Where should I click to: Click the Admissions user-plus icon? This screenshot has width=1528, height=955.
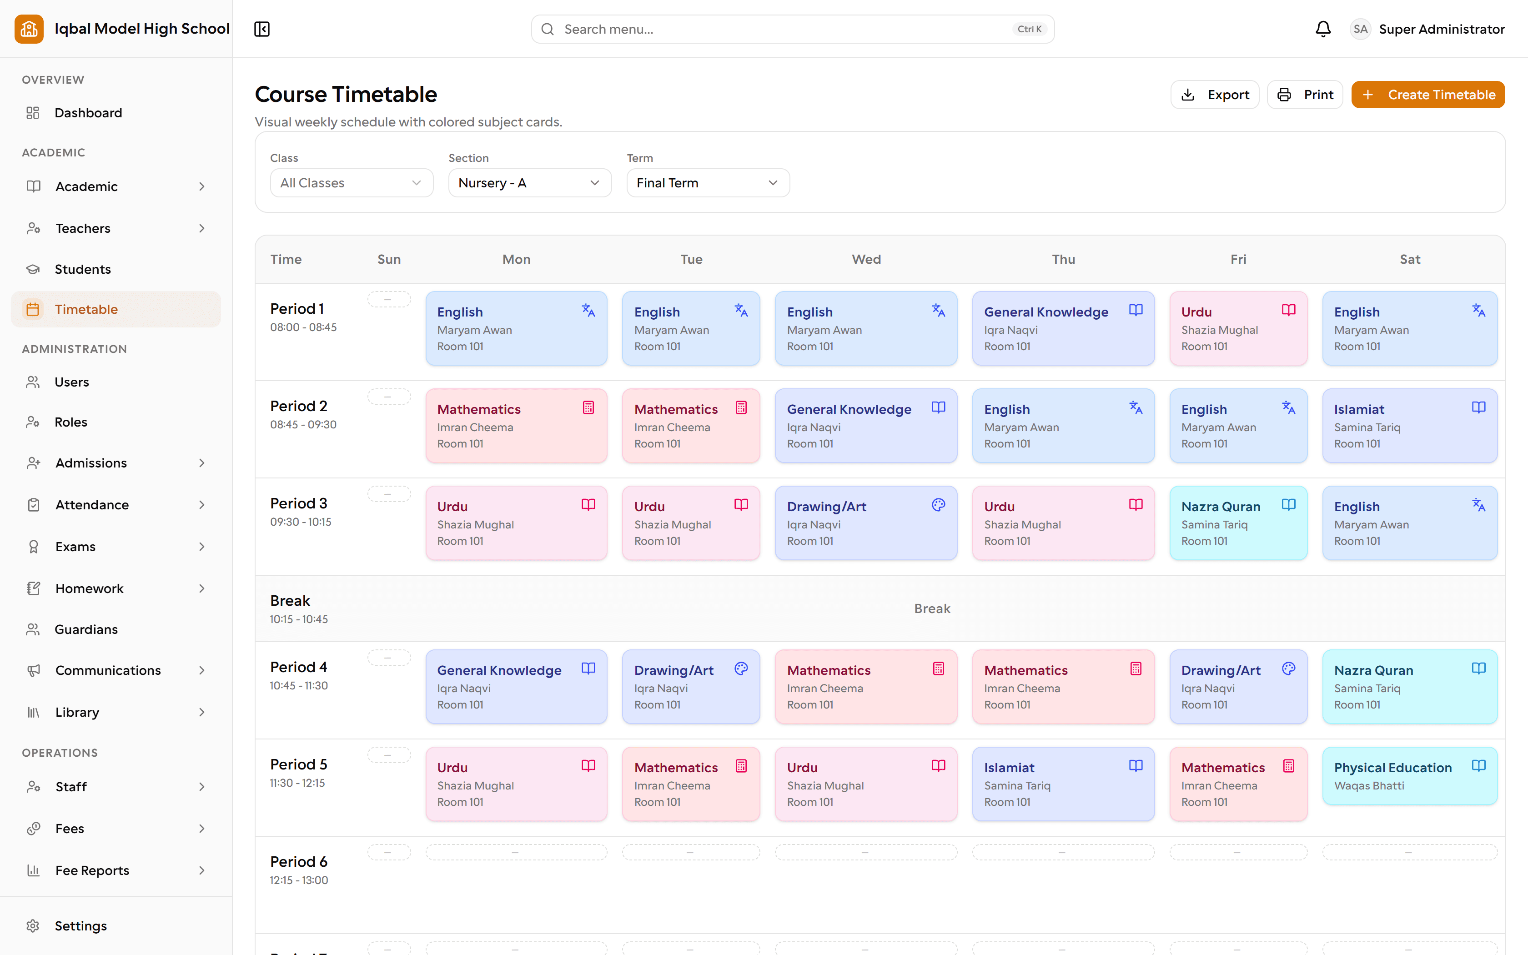click(34, 463)
